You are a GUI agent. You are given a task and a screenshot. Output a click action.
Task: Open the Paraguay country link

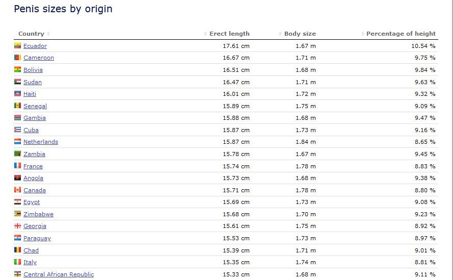tap(37, 238)
